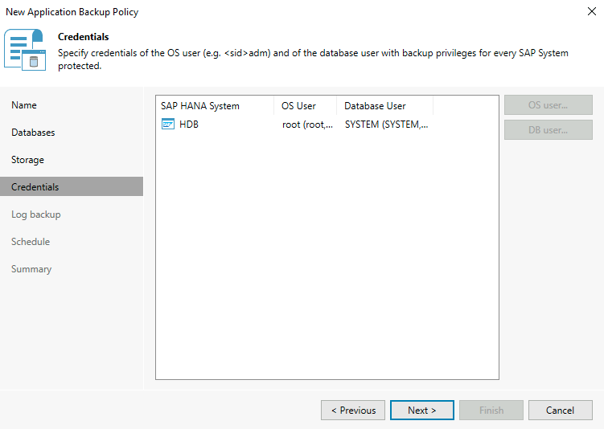Viewport: 604px width, 429px height.
Task: Click the Database User column header
Action: click(x=375, y=106)
